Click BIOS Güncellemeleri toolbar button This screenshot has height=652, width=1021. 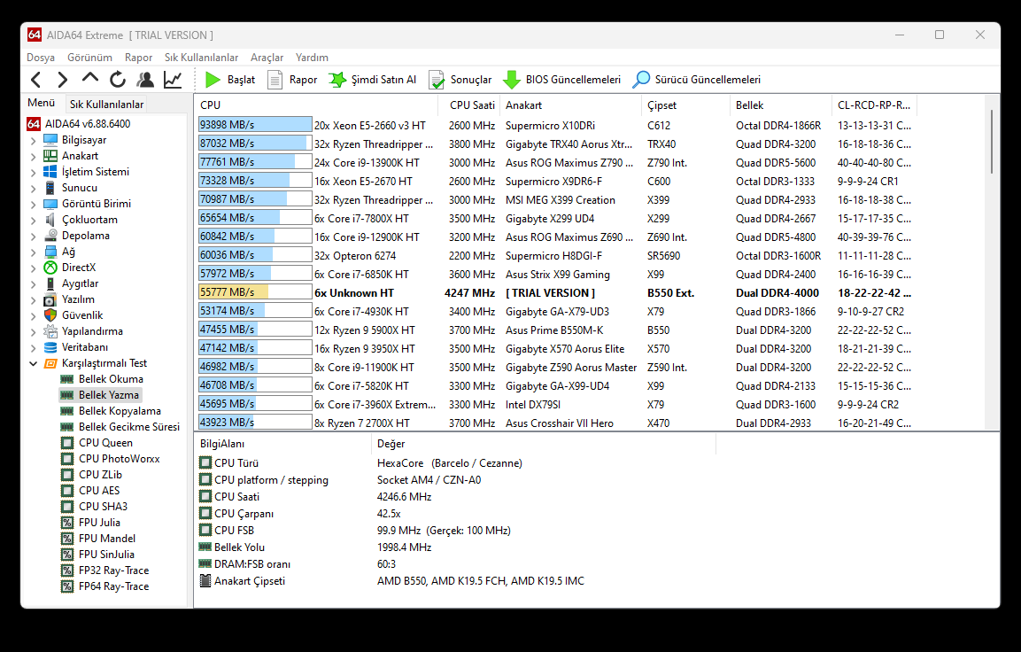tap(562, 80)
